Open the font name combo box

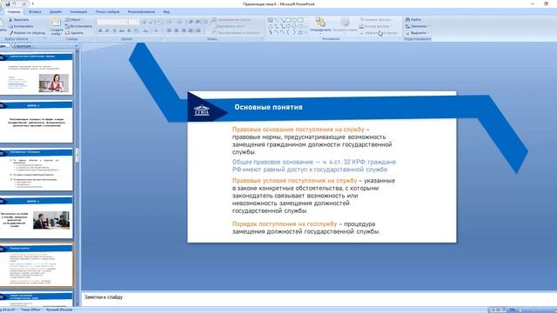(112, 22)
